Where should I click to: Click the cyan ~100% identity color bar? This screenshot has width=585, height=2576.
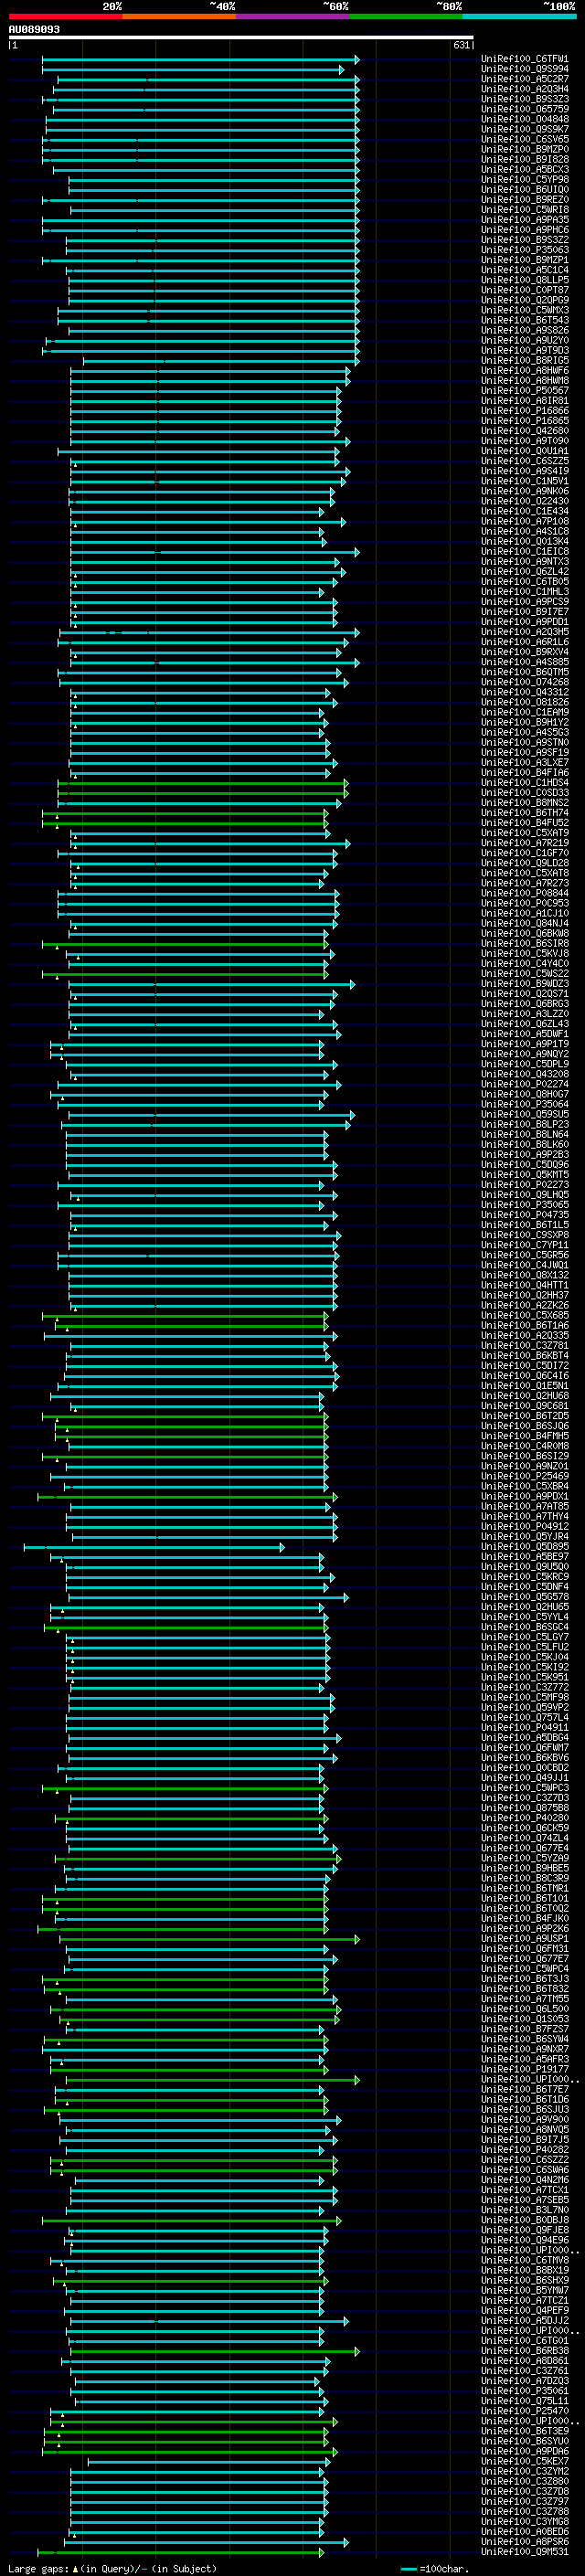coord(519,16)
